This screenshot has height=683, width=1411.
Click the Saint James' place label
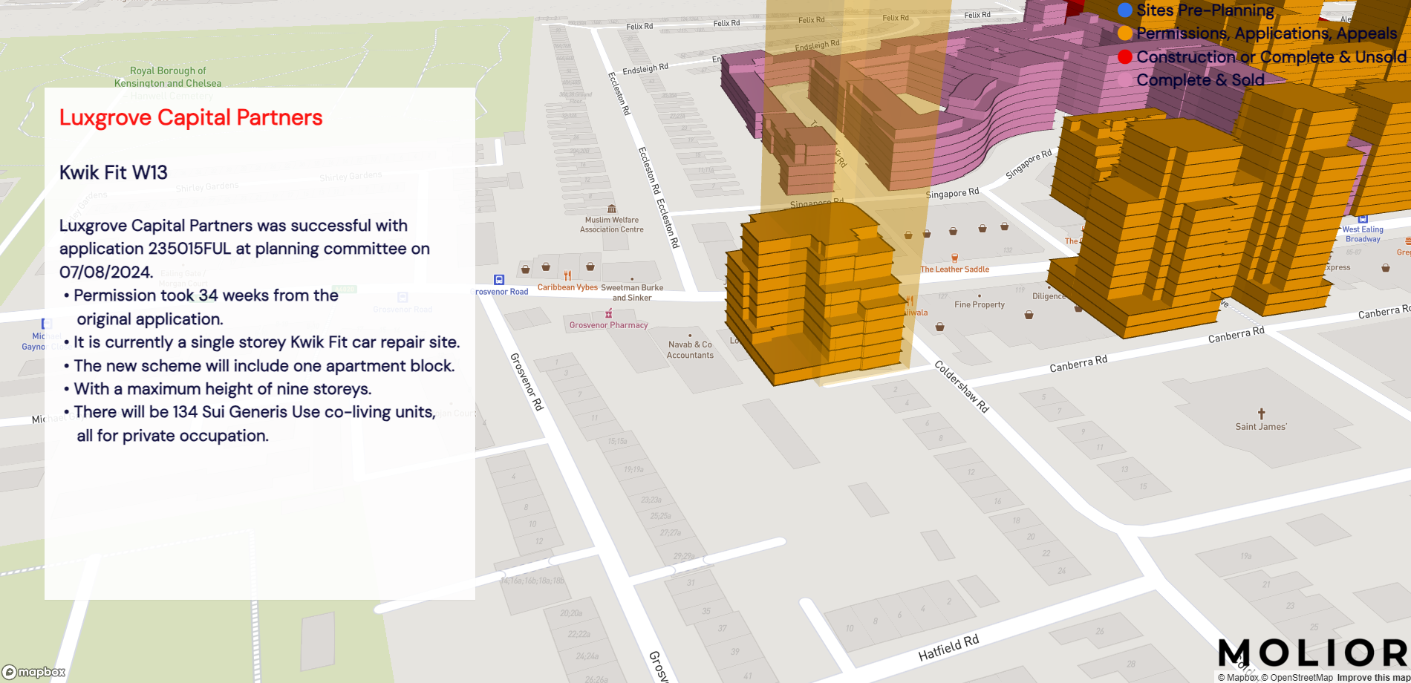[1261, 427]
